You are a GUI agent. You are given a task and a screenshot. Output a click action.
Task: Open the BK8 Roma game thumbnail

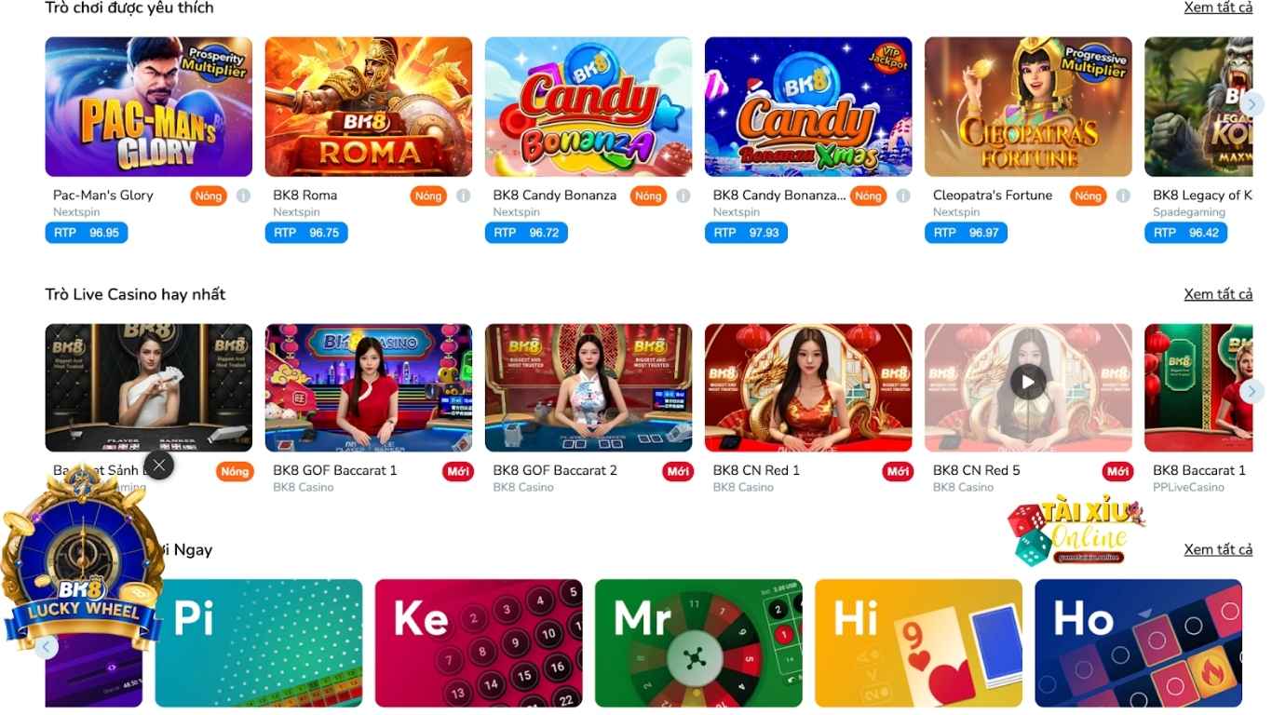point(369,107)
